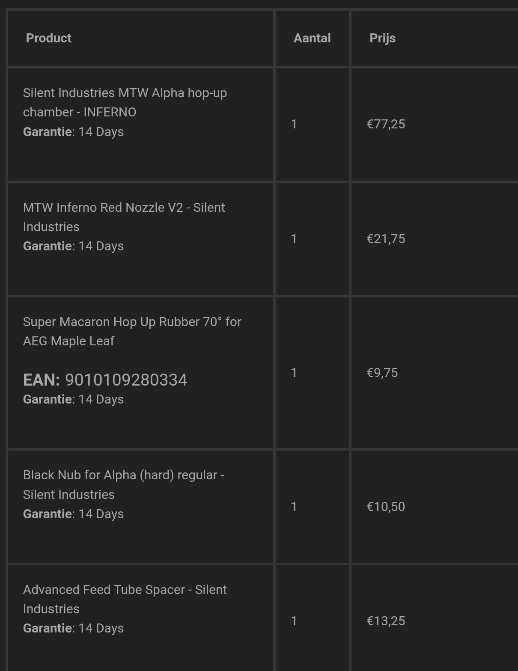Image resolution: width=518 pixels, height=671 pixels.
Task: Click quantity of Black Nub for Alpha
Action: (x=294, y=507)
